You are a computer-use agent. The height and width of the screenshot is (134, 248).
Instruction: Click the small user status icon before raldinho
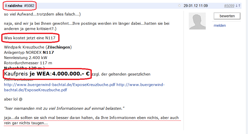[x=6, y=6]
